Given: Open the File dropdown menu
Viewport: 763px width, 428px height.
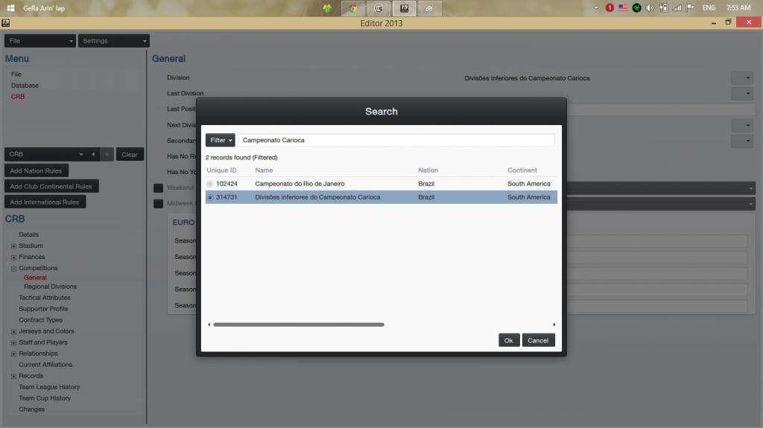Looking at the screenshot, I should 40,41.
